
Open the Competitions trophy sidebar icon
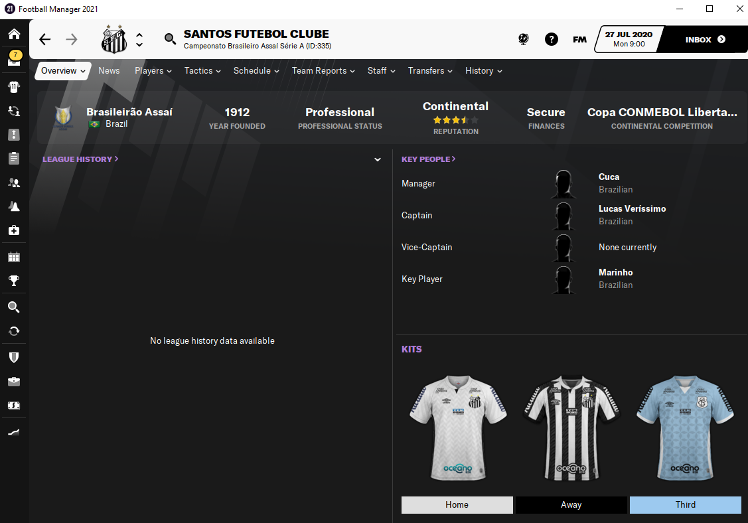[x=14, y=281]
